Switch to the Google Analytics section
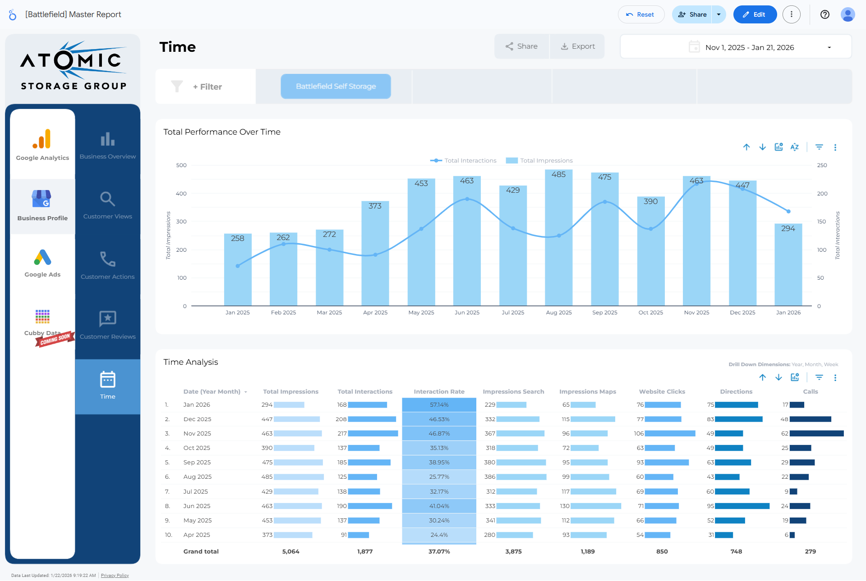The image size is (866, 581). [42, 144]
